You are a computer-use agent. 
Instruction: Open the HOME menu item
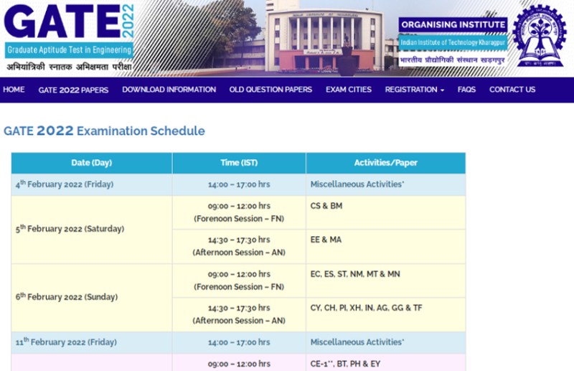(x=14, y=90)
